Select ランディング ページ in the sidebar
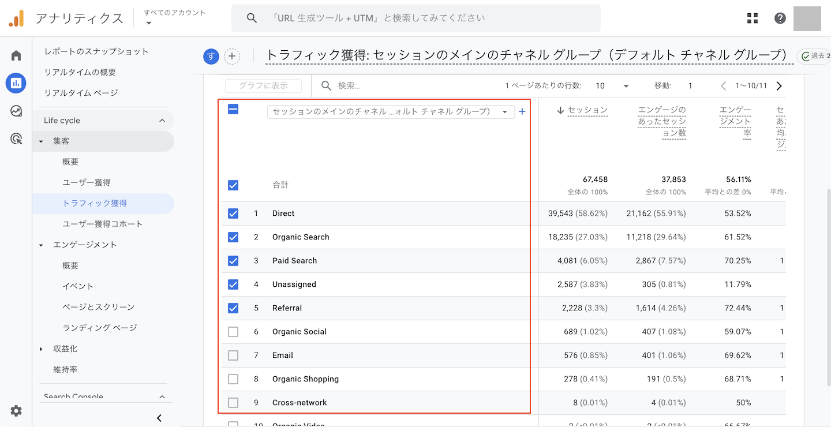This screenshot has height=427, width=831. [x=99, y=328]
